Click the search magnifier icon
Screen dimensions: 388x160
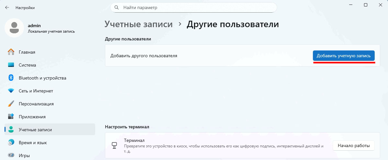[117, 8]
